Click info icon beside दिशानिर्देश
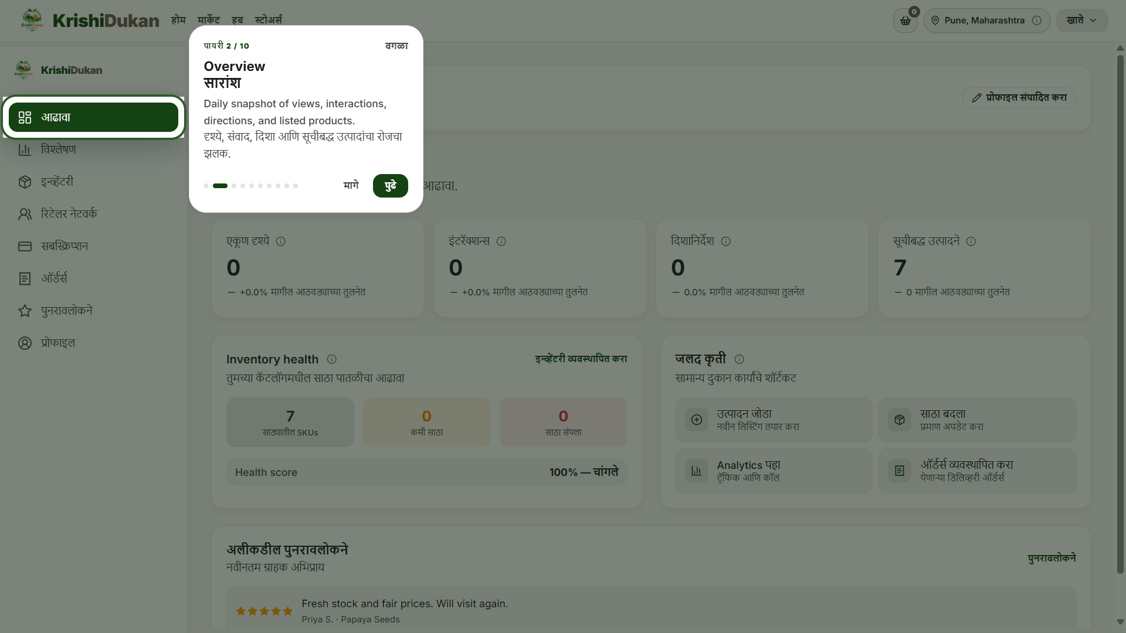This screenshot has height=633, width=1126. pyautogui.click(x=726, y=241)
